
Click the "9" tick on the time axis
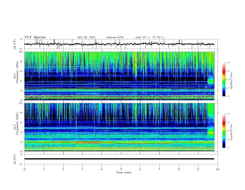tap(198, 169)
